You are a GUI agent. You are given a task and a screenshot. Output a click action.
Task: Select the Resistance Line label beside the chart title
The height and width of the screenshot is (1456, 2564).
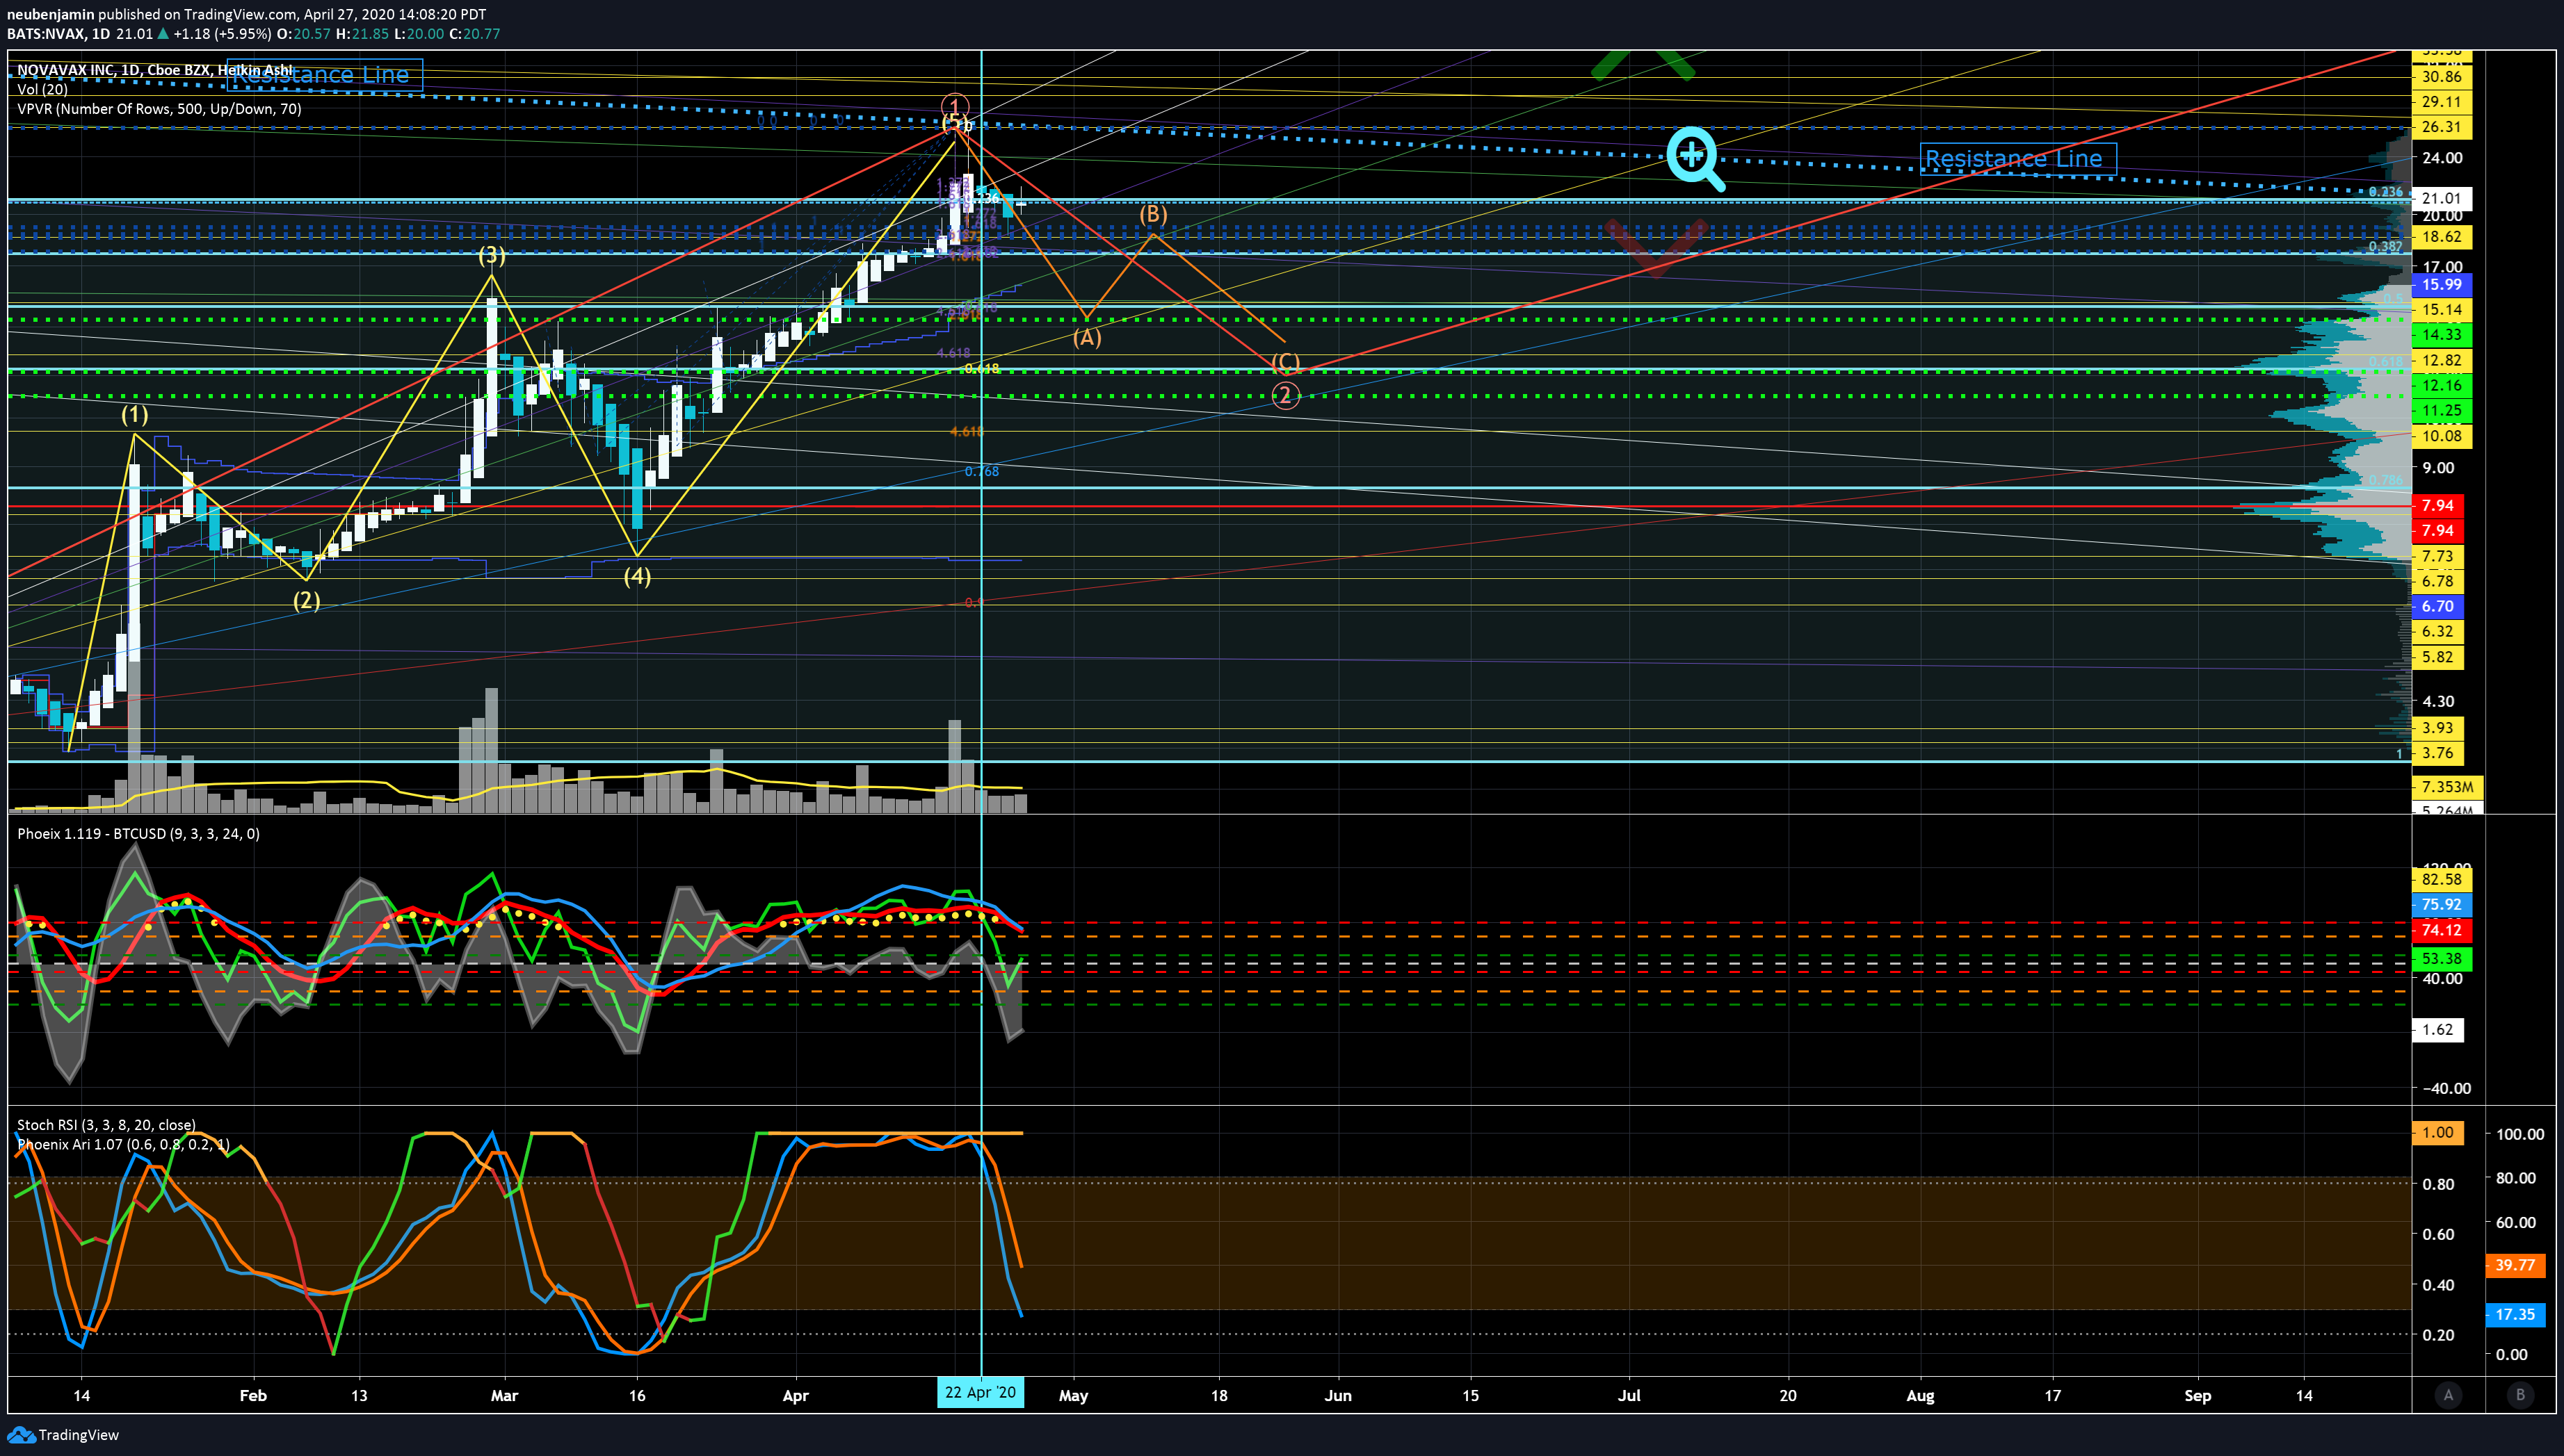point(325,75)
